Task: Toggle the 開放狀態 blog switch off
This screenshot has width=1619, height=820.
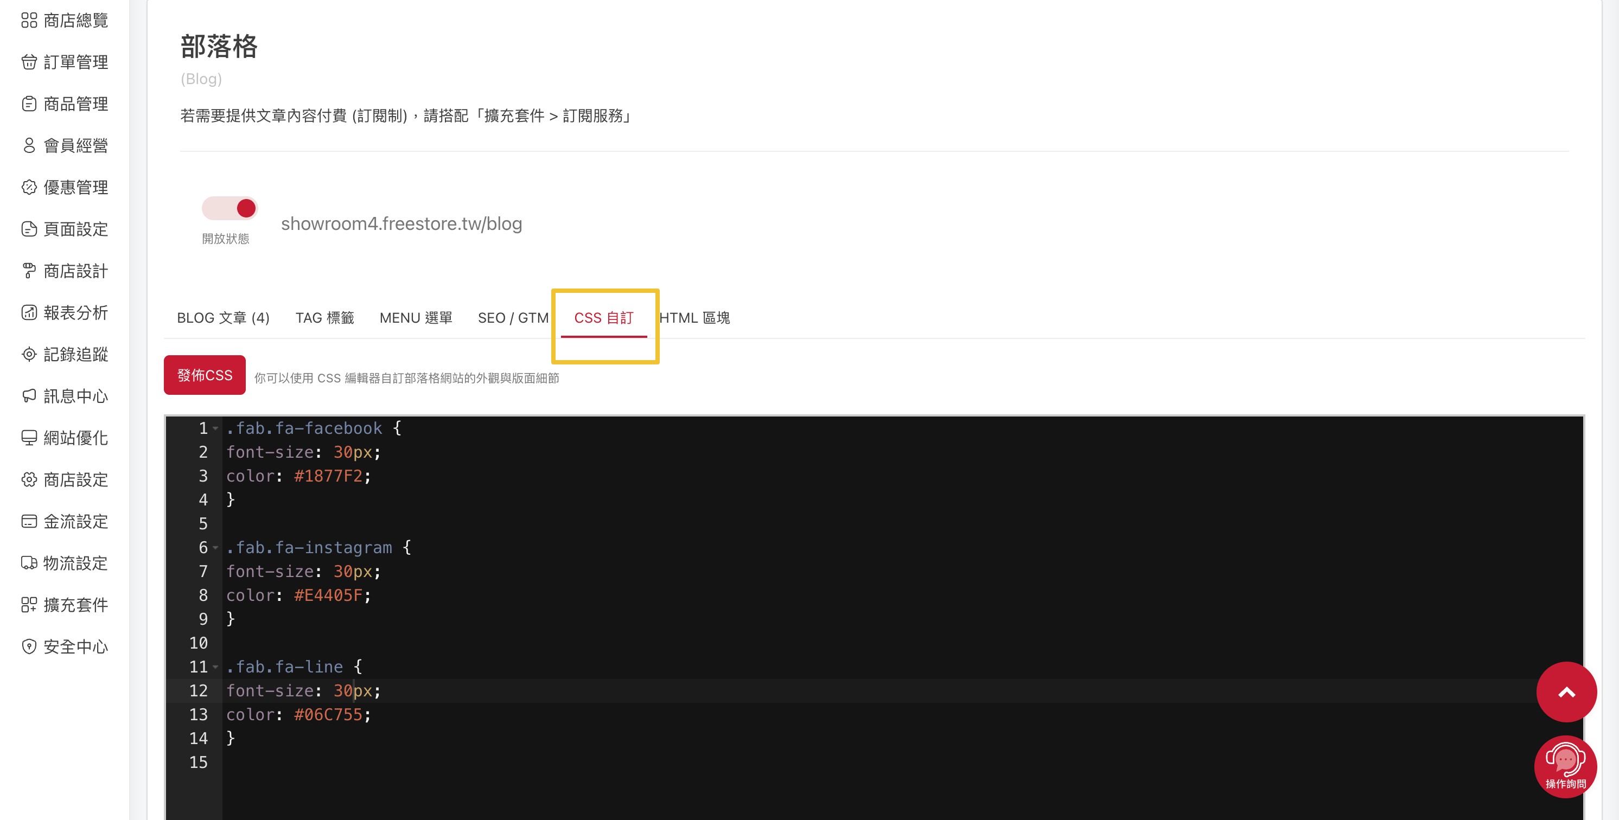Action: click(230, 208)
